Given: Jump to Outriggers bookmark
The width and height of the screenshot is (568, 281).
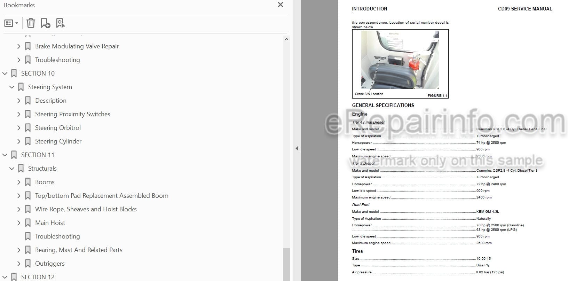Looking at the screenshot, I should (50, 264).
